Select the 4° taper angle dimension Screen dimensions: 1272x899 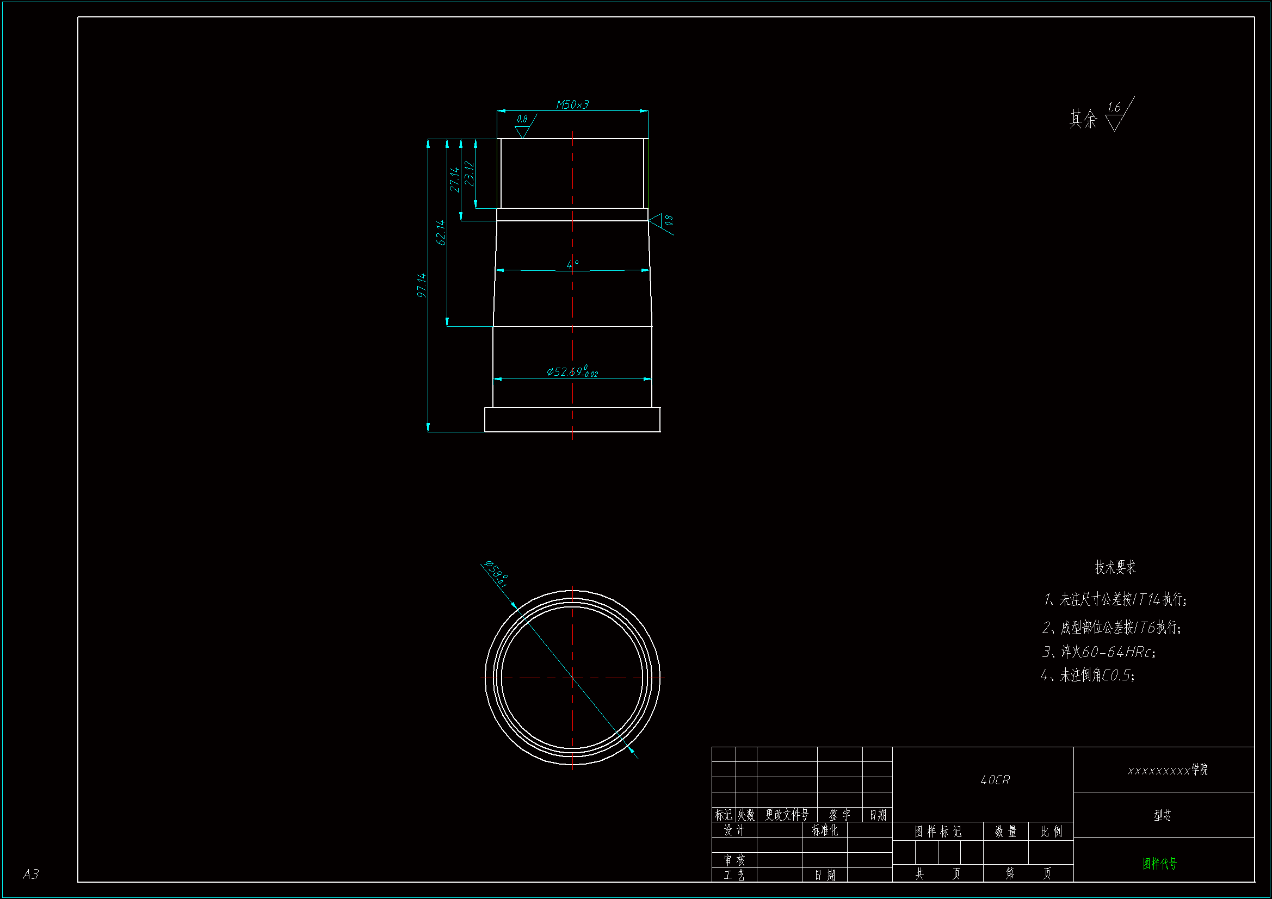tap(572, 264)
